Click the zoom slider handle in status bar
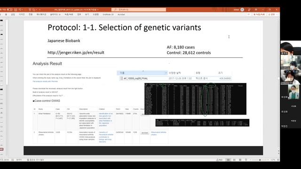Image resolution: width=301 pixels, height=169 pixels. click(x=260, y=160)
